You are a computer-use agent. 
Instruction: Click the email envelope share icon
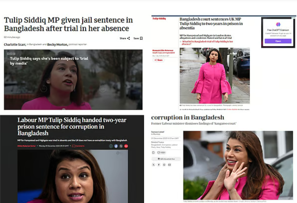[x=170, y=165]
